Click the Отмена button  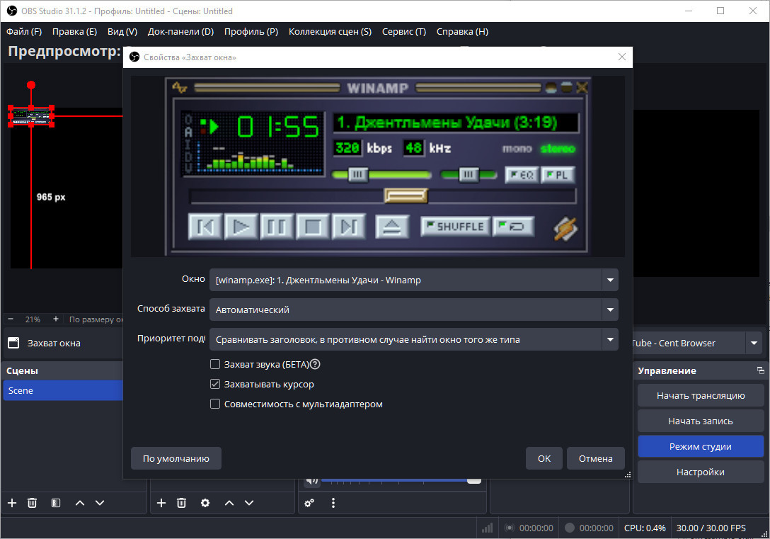[596, 458]
